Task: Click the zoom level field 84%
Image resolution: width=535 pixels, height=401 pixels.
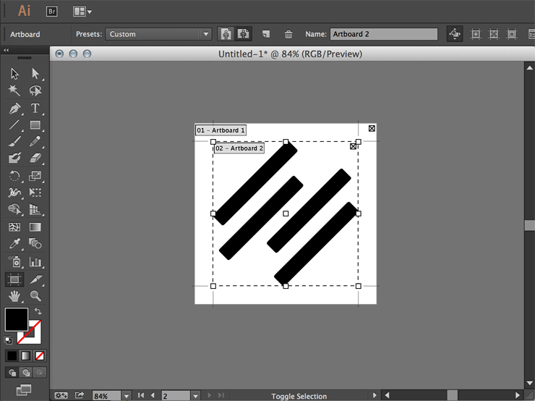Action: (x=106, y=396)
